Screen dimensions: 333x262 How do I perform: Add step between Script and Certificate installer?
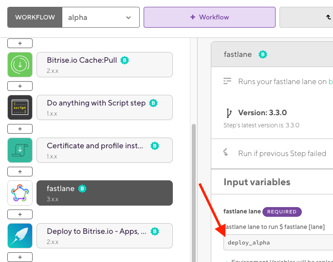click(20, 129)
